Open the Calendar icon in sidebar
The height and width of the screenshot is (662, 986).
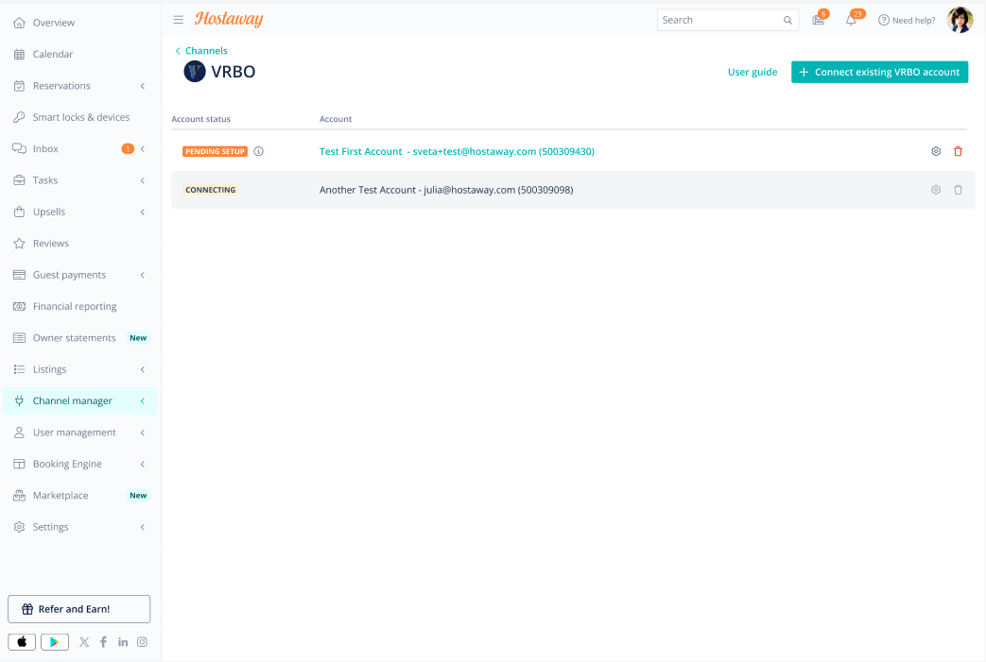pos(20,54)
